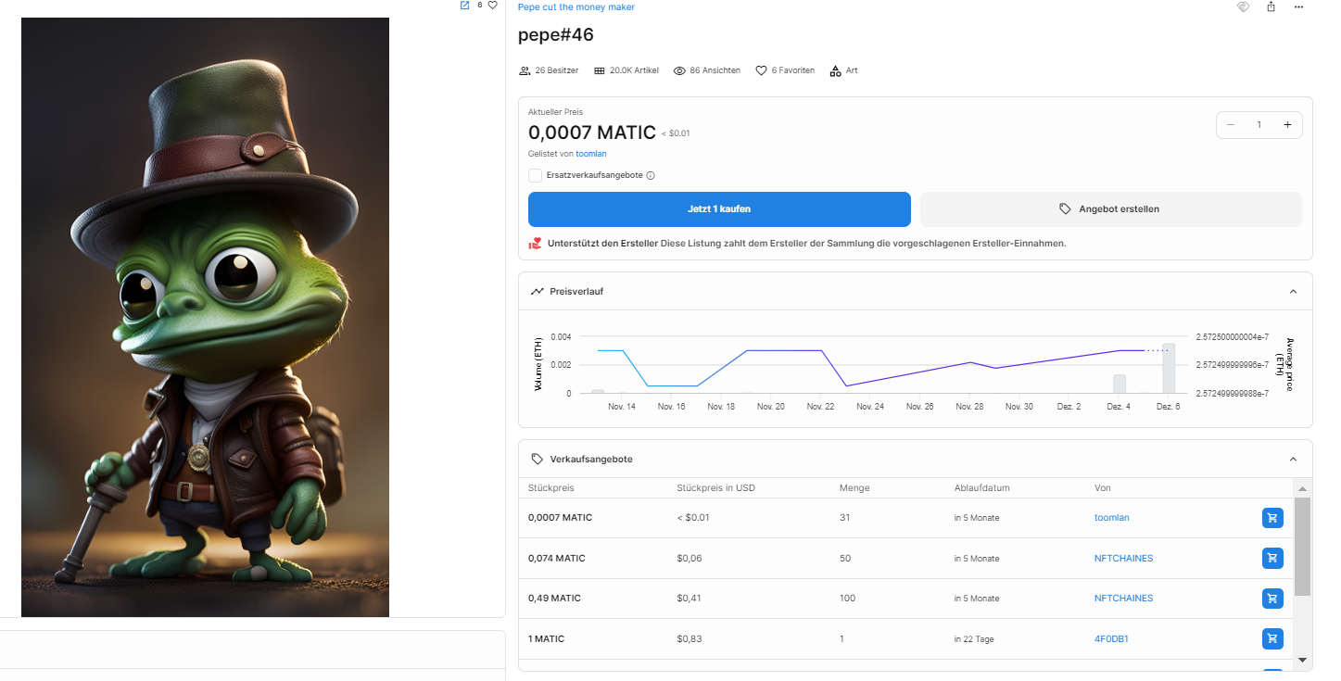The width and height of the screenshot is (1341, 681).
Task: Open the three-dot more options menu
Action: pos(1298,6)
